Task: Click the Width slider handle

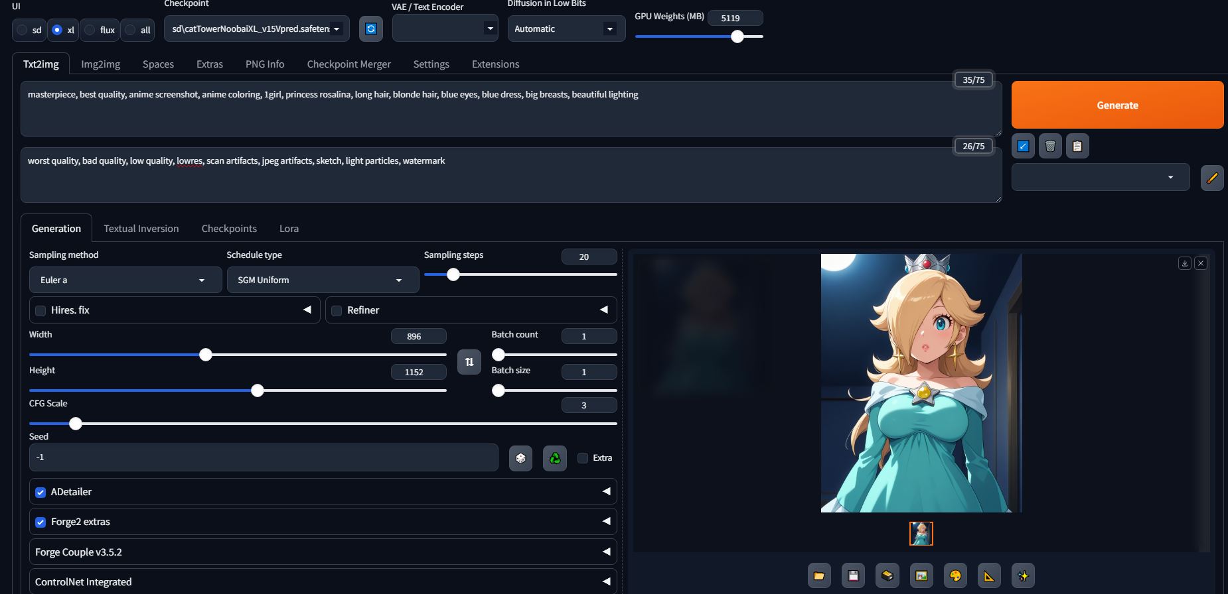Action: [x=206, y=355]
